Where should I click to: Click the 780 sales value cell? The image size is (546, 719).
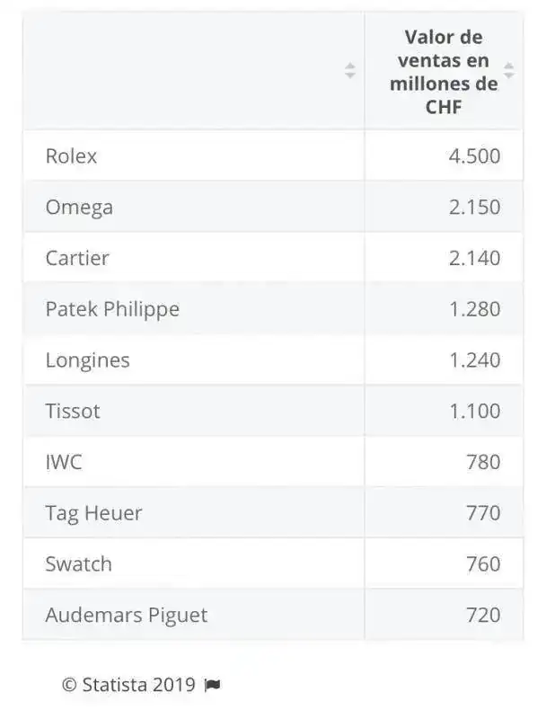(444, 461)
